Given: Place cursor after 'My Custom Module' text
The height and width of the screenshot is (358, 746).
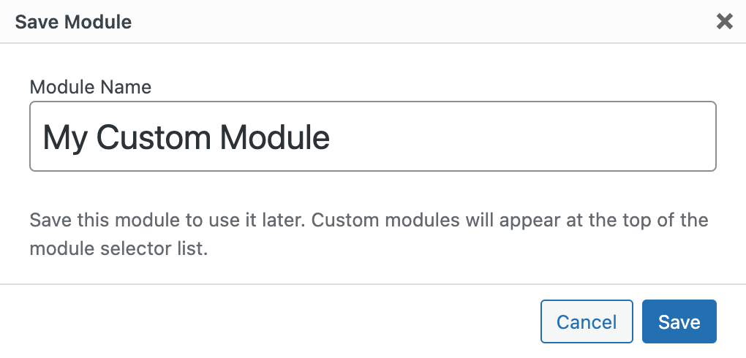Looking at the screenshot, I should 333,137.
